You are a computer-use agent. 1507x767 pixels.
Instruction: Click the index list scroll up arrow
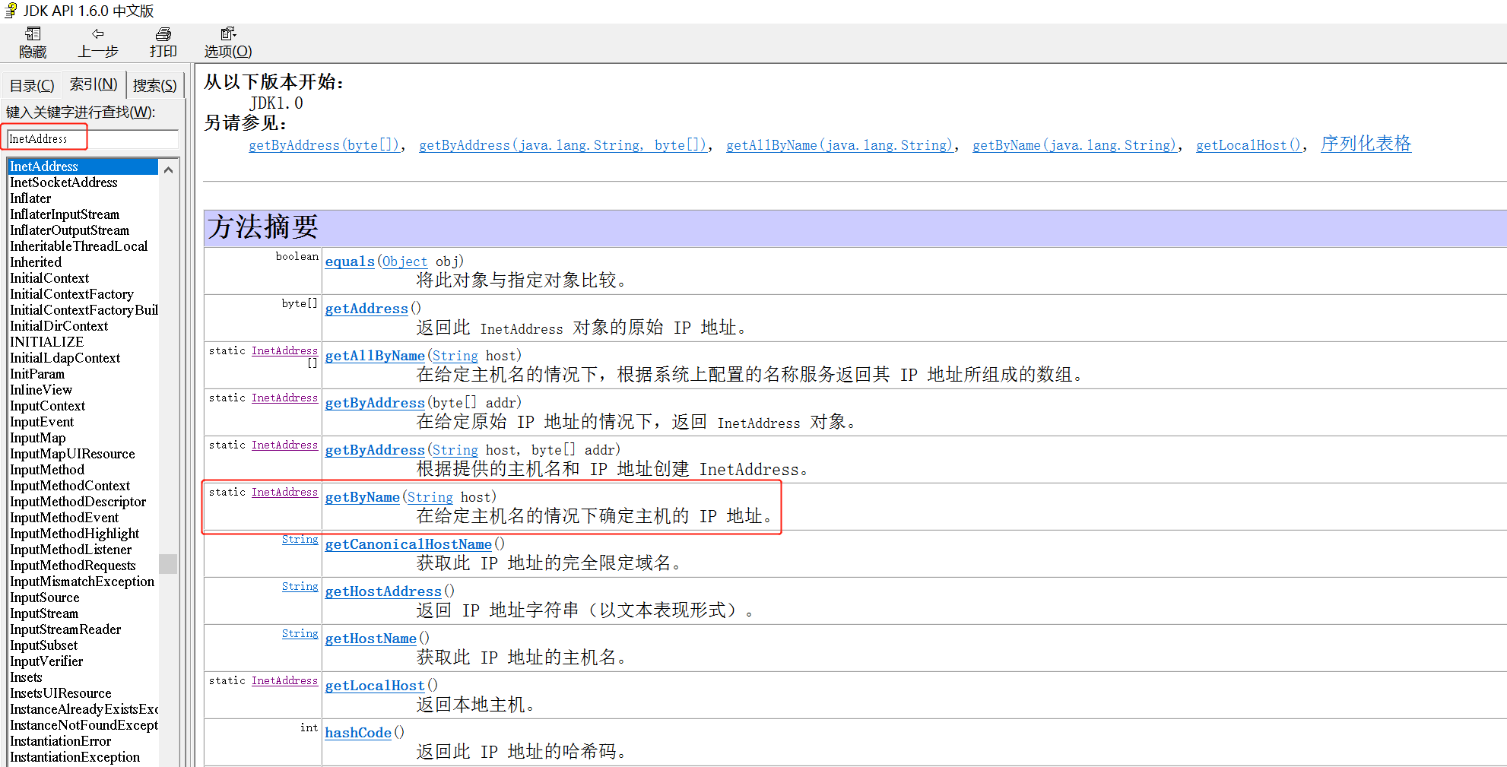(169, 169)
